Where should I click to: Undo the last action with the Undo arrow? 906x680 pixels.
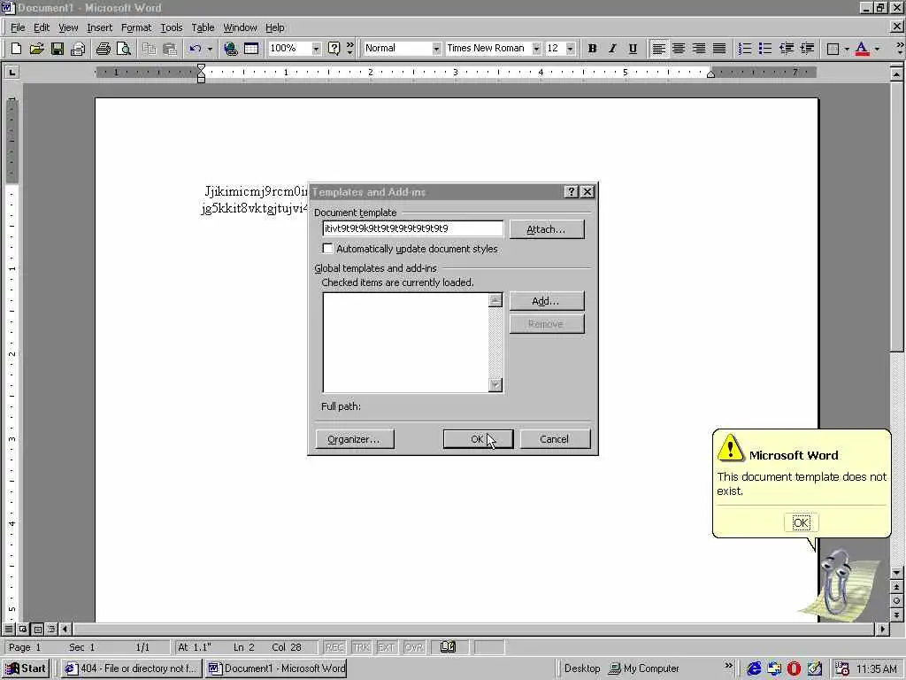[x=196, y=49]
